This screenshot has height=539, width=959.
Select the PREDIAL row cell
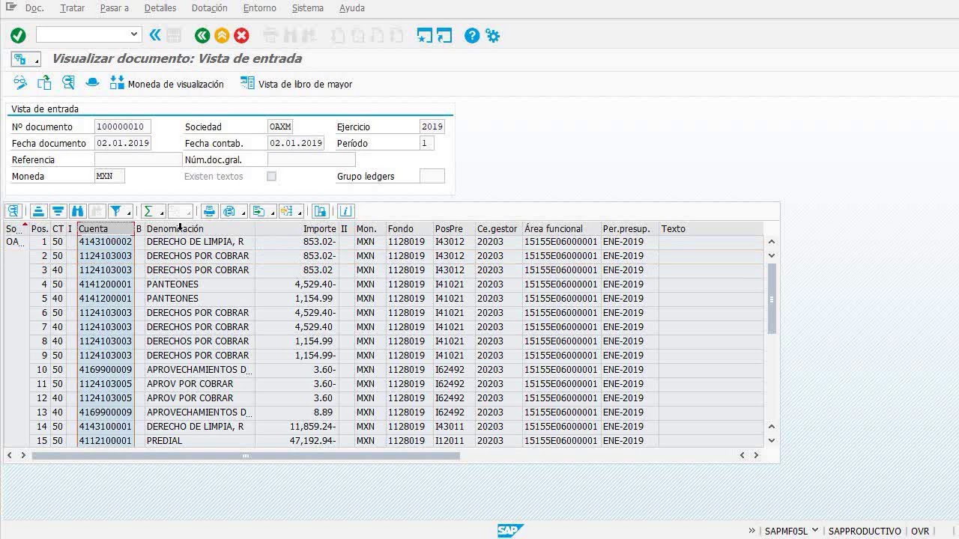[199, 441]
